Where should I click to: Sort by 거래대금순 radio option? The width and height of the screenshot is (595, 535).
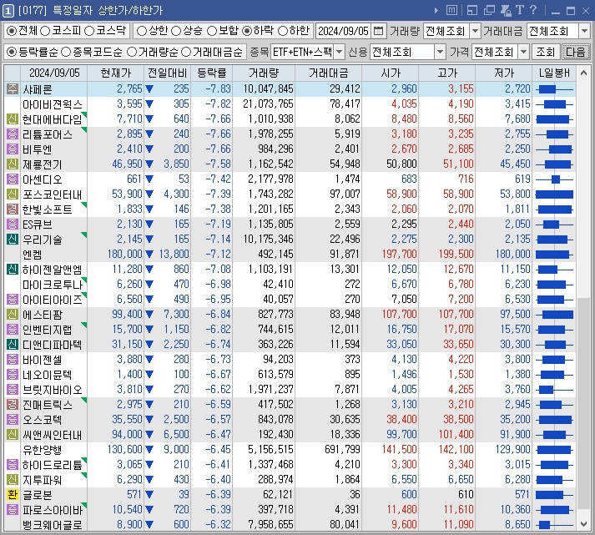pyautogui.click(x=186, y=52)
